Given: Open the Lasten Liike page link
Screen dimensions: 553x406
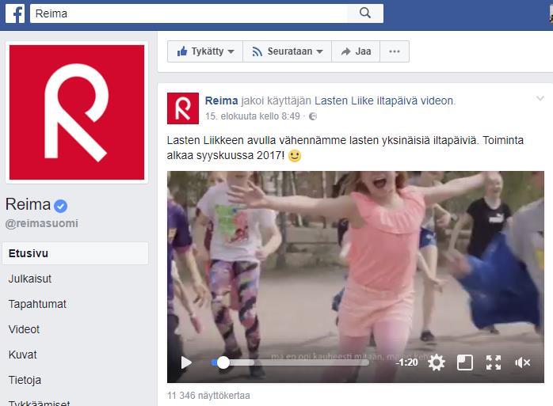Looking at the screenshot, I should tap(365, 101).
